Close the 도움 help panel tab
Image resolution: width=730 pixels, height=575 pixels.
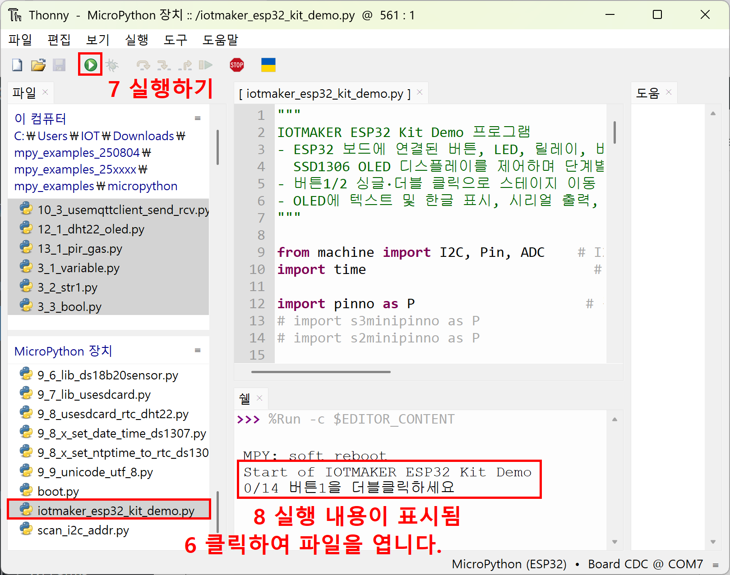point(669,92)
